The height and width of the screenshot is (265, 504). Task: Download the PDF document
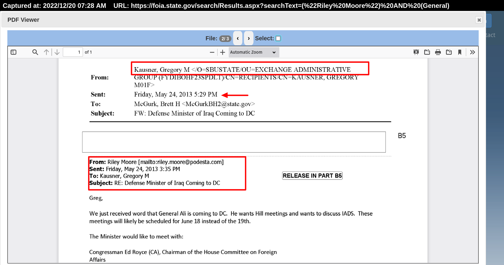[449, 52]
